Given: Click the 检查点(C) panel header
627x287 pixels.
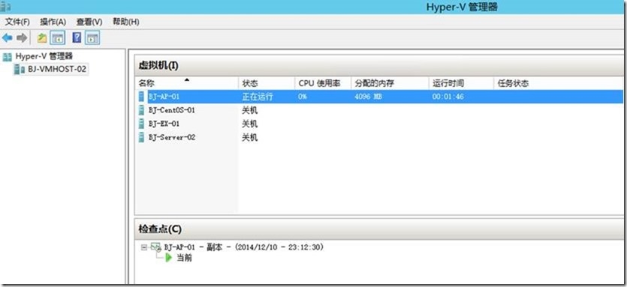Looking at the screenshot, I should pos(379,229).
